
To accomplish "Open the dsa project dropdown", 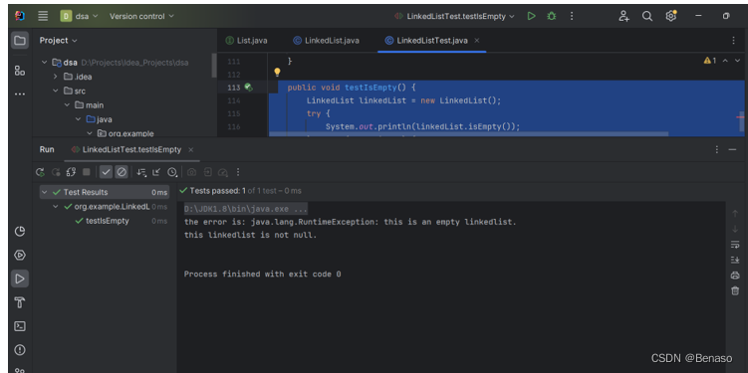I will (79, 16).
